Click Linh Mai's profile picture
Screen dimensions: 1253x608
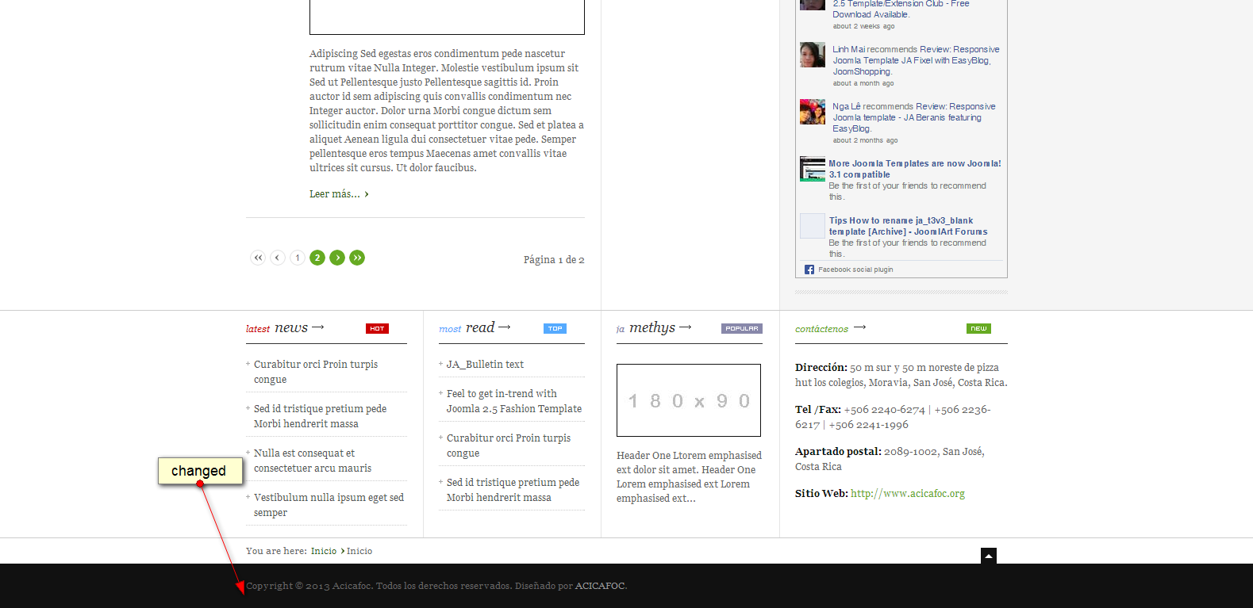click(x=813, y=55)
